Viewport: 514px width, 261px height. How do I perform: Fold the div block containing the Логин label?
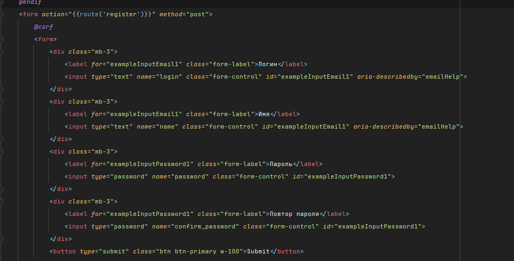click(1, 52)
